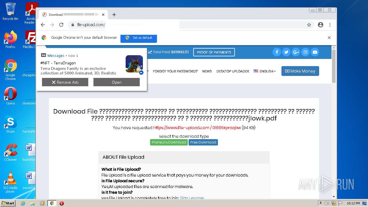This screenshot has width=368, height=207.
Task: Dismiss the default browser notification bar
Action: pos(329,38)
